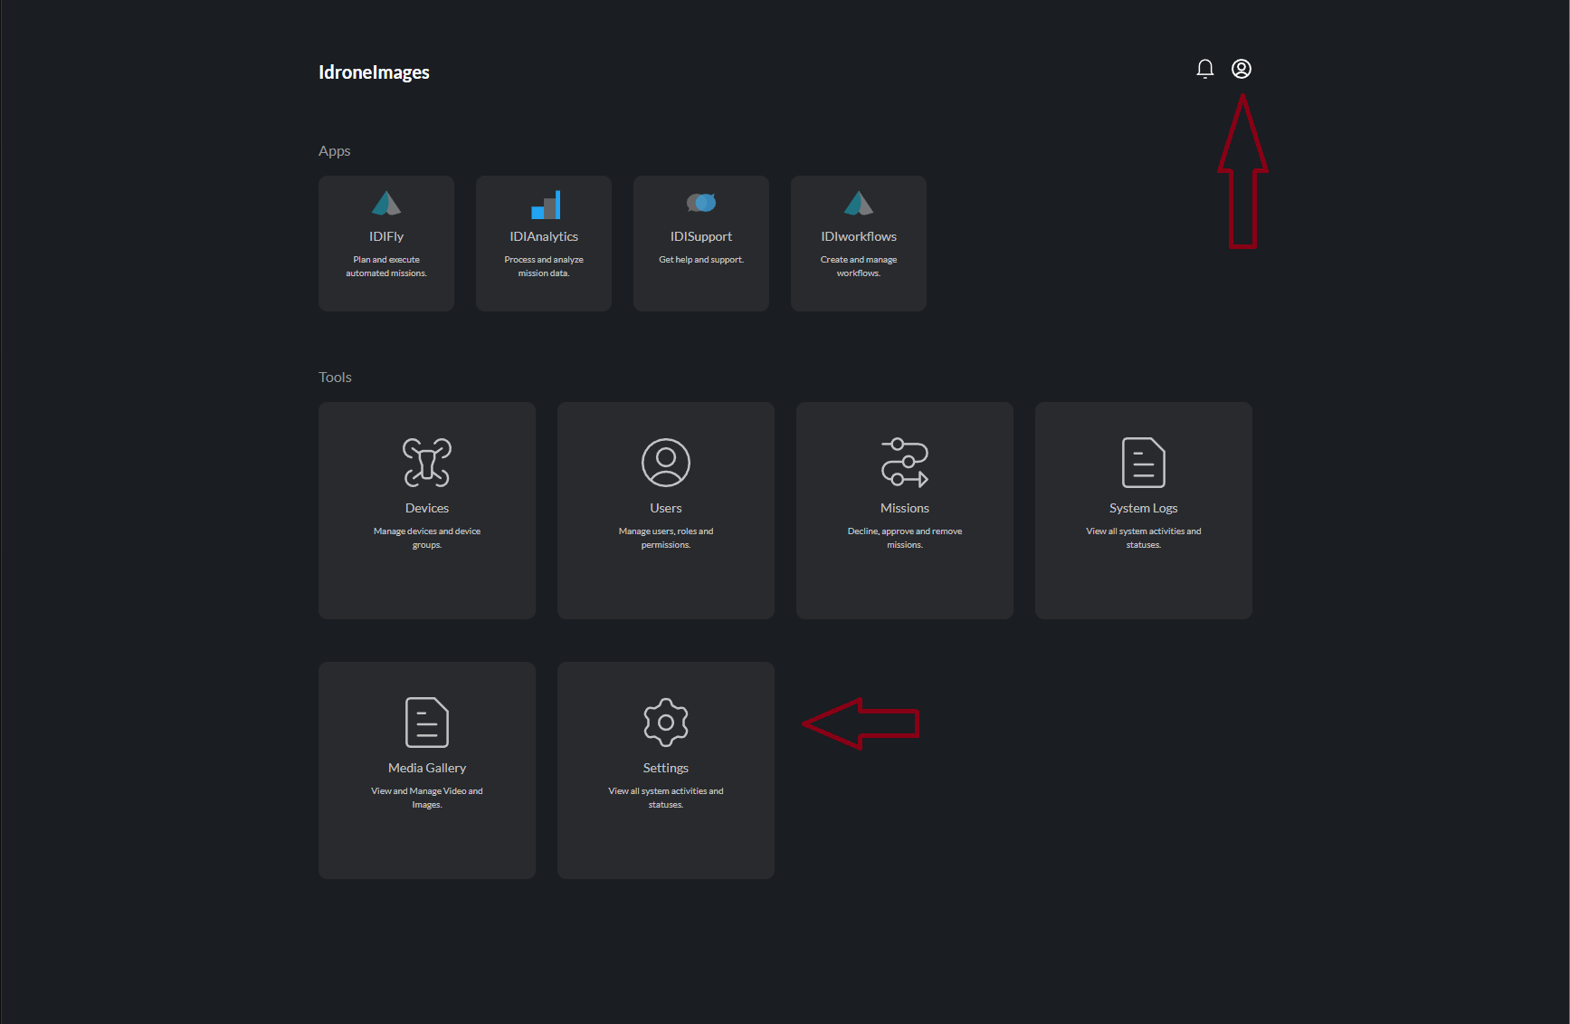The image size is (1570, 1024).
Task: Open the user account menu
Action: 1241,68
